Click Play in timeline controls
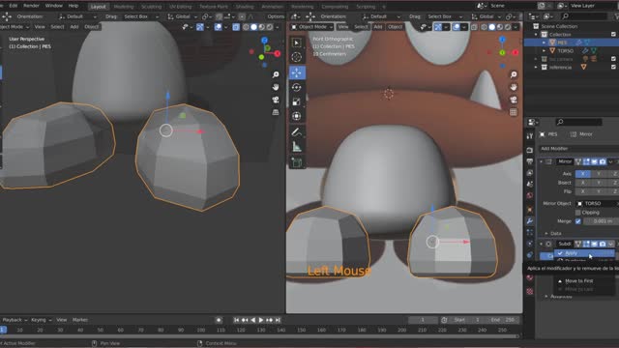The image size is (619, 348). (x=261, y=320)
